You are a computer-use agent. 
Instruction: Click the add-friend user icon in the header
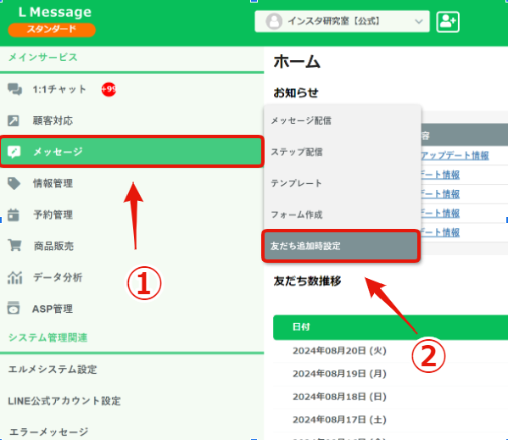click(448, 22)
